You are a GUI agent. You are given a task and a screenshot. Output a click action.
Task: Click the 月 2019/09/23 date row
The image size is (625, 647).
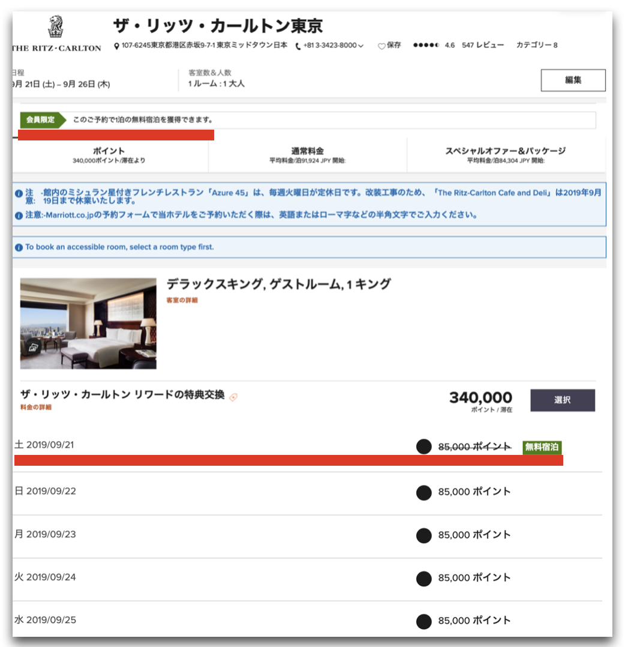click(307, 535)
